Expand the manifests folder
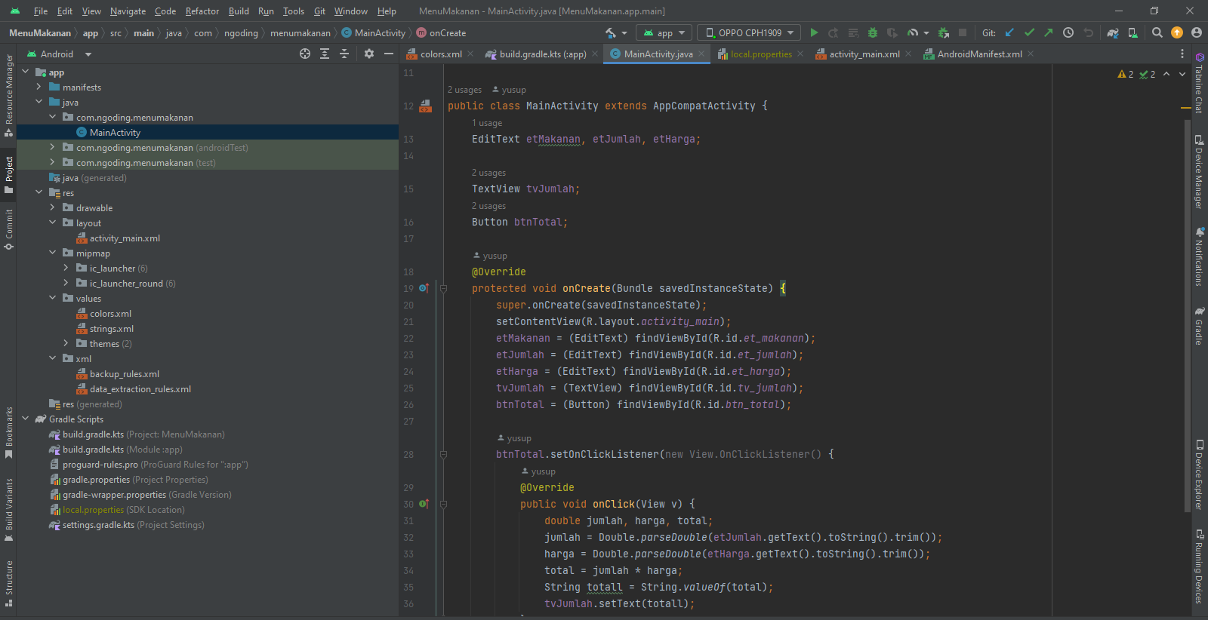Screen dimensions: 1208x620 [39, 87]
